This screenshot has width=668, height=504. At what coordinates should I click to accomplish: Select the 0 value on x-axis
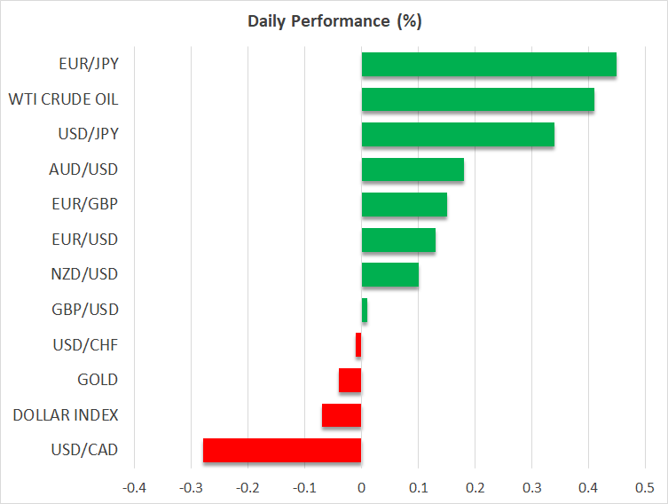(x=361, y=488)
